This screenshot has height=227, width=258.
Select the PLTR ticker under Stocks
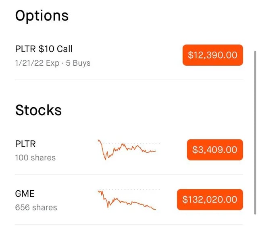pyautogui.click(x=25, y=144)
